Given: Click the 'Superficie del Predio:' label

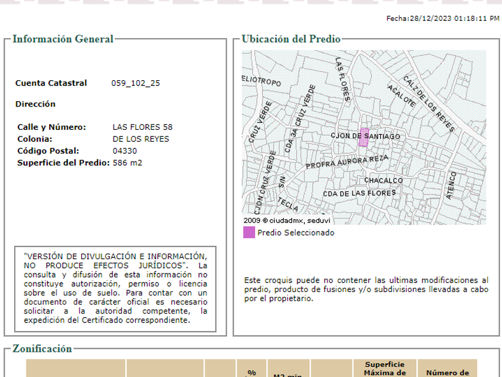Looking at the screenshot, I should click(x=63, y=163).
